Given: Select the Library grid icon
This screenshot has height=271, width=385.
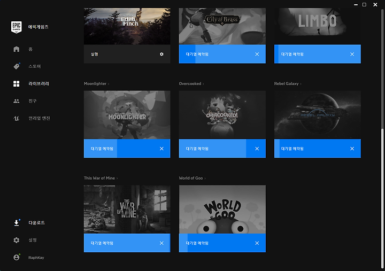Looking at the screenshot, I should (x=17, y=84).
